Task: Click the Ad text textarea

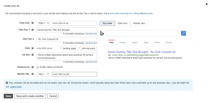Action: (67, 56)
